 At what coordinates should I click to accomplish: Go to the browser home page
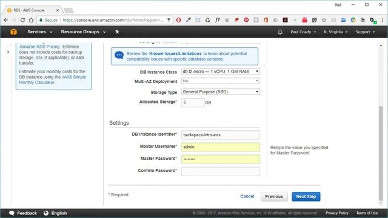(x=31, y=20)
